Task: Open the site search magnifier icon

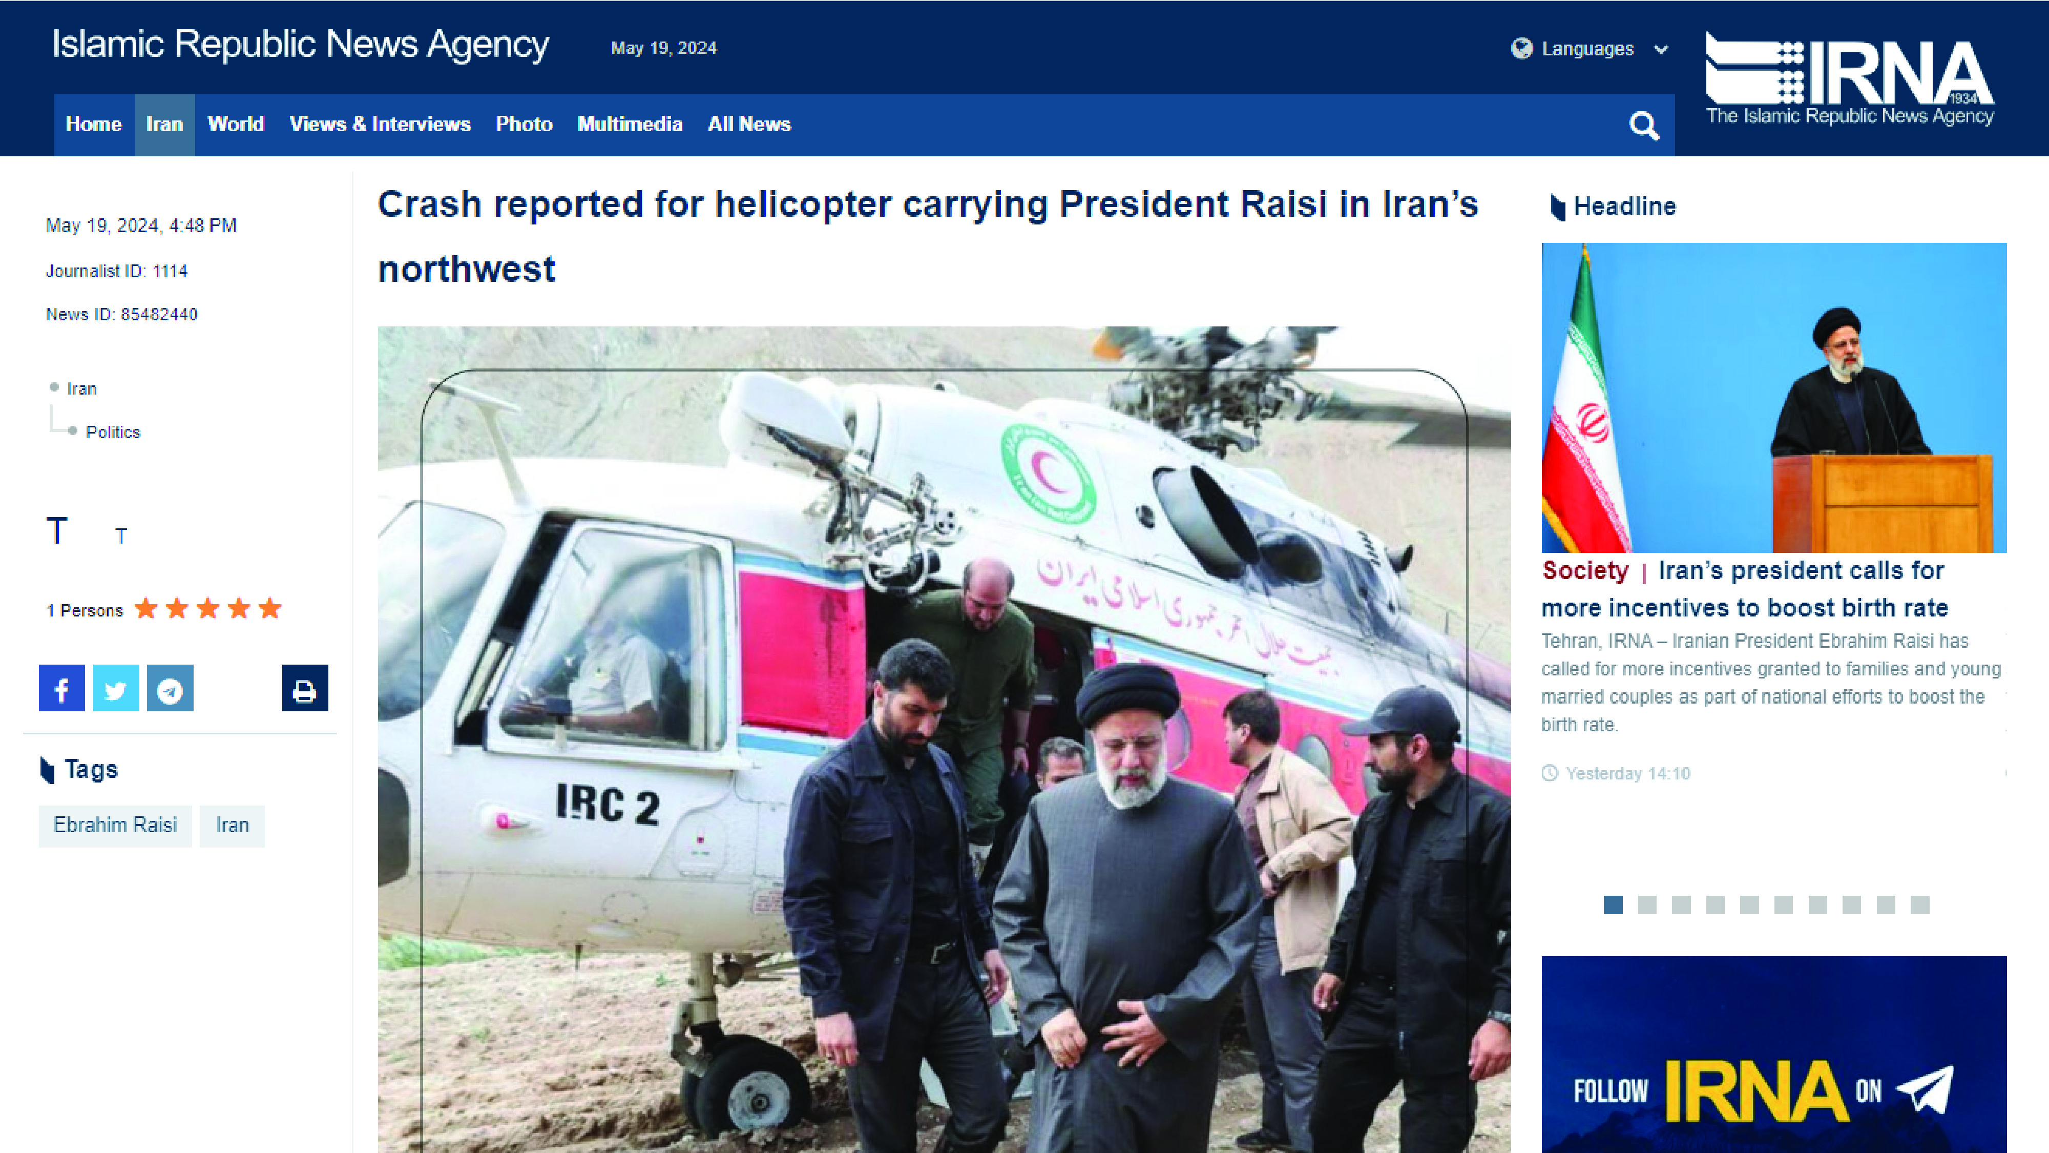Action: click(1643, 125)
